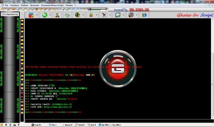Viewport: 214px width, 127px height.
Task: Open the Strumenti menu
Action: point(34,5)
